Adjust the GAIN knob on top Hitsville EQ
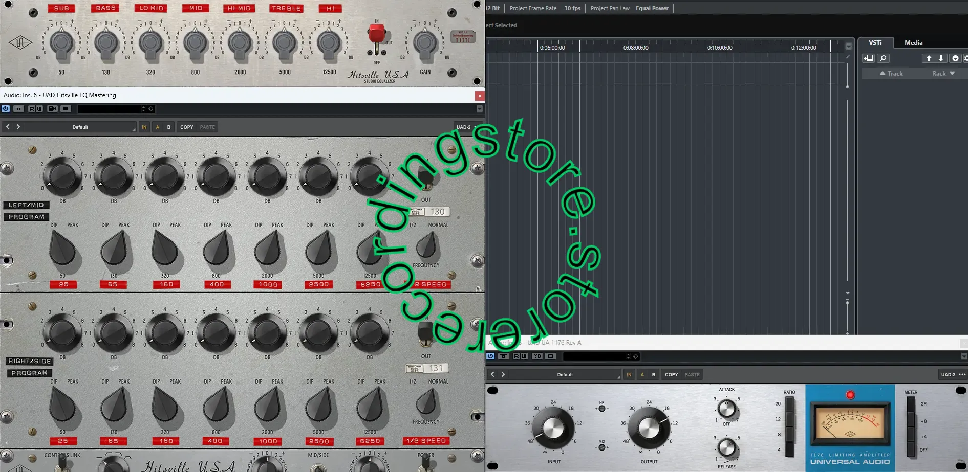Viewport: 968px width, 472px height. tap(425, 43)
